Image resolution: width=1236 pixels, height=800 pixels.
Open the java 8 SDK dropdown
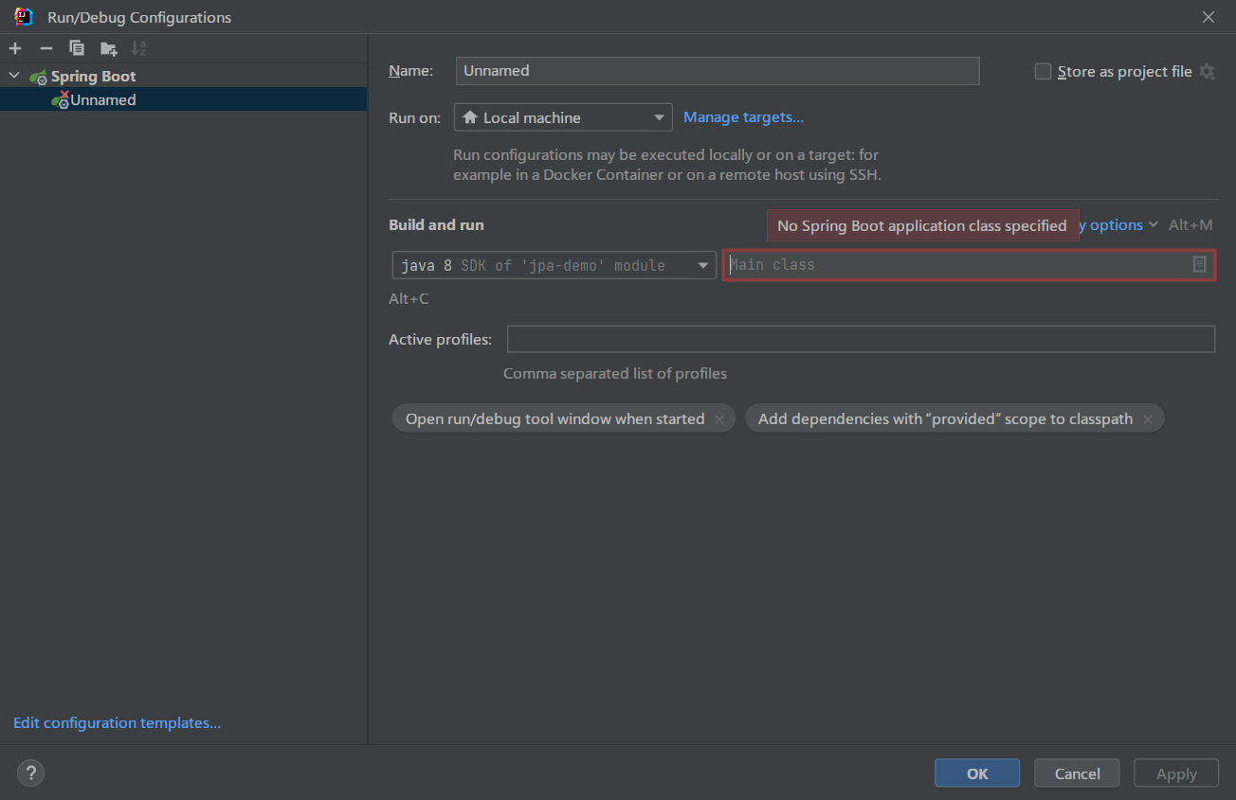click(x=554, y=265)
